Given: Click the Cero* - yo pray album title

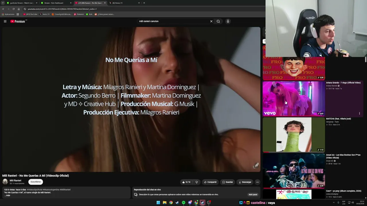Looking at the screenshot, I should [343, 191].
